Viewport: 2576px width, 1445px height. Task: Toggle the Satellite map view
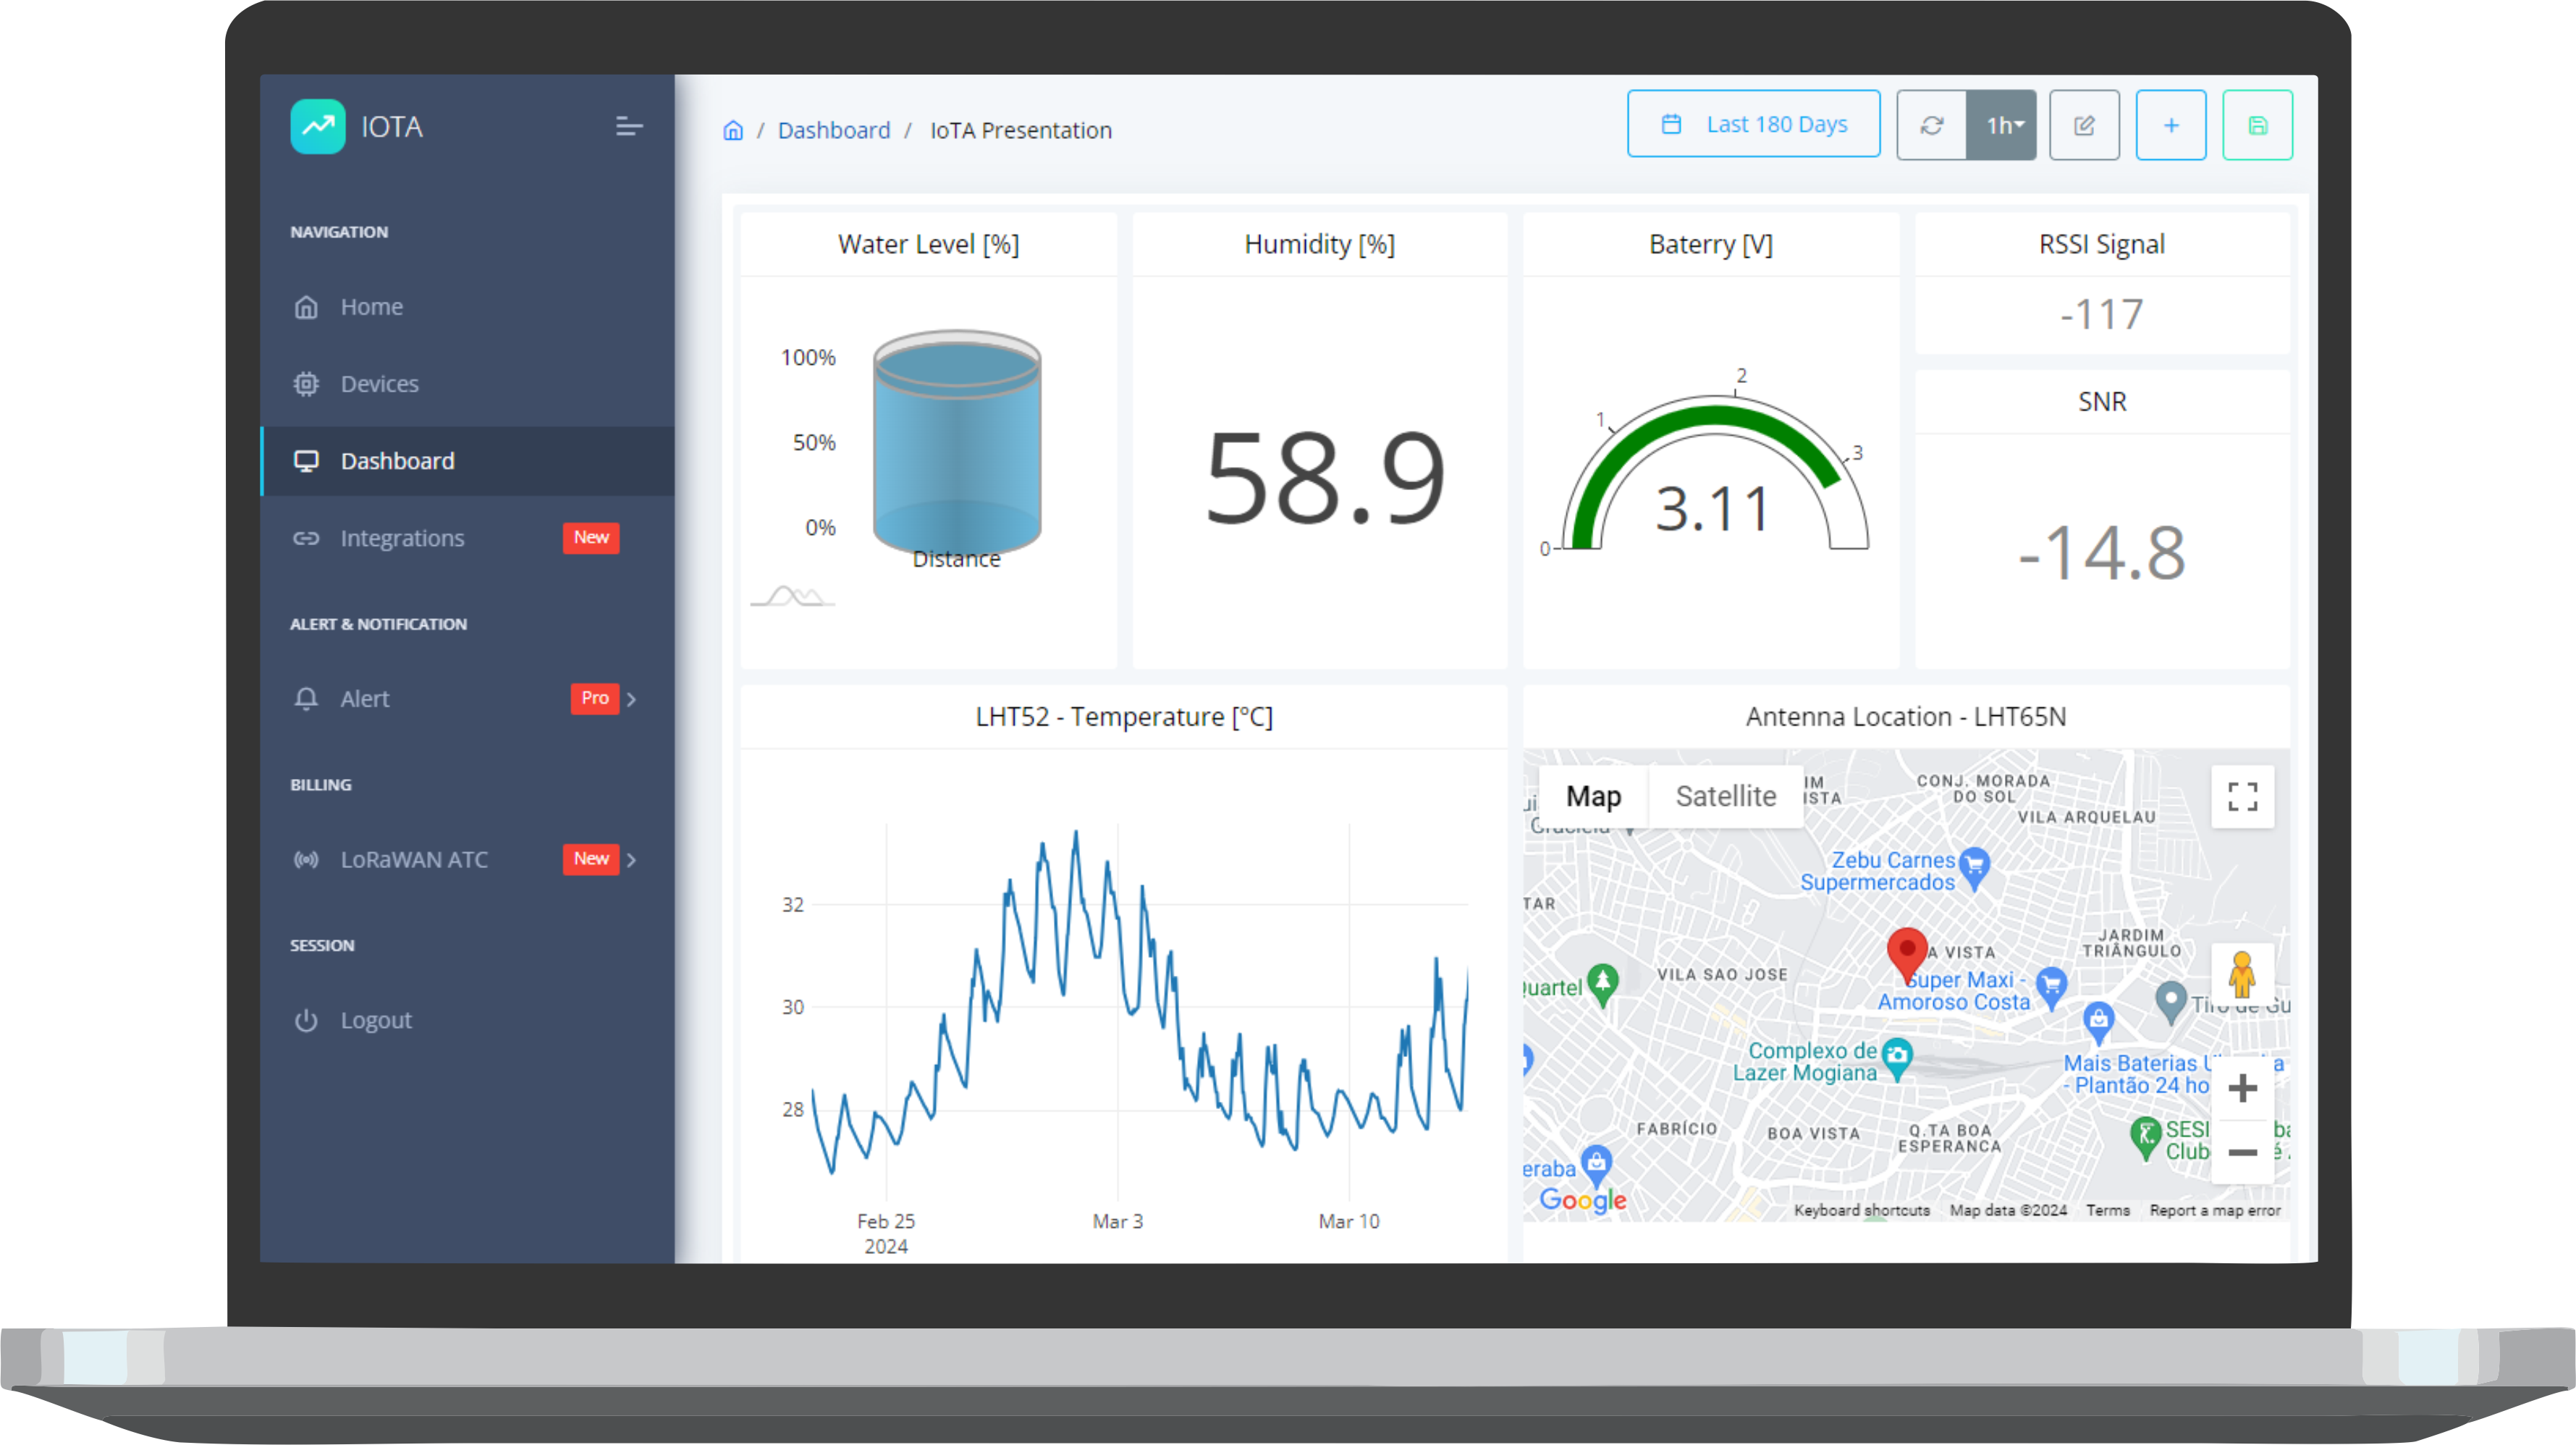[1725, 796]
